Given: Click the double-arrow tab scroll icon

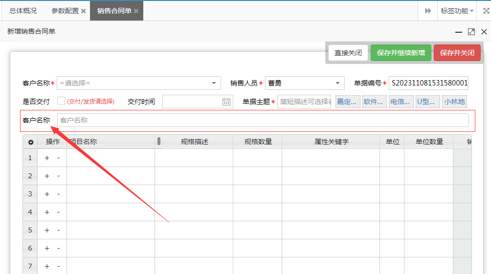Looking at the screenshot, I should point(428,11).
